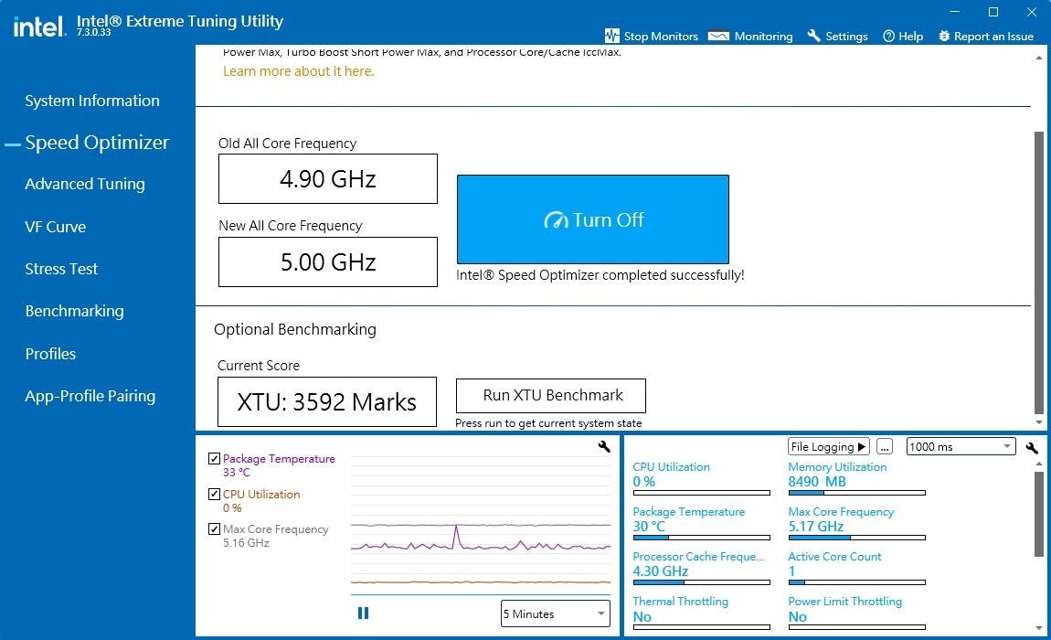Close the Extreme Tuning Utility window
Screen dimensions: 1051x640
tap(1032, 12)
